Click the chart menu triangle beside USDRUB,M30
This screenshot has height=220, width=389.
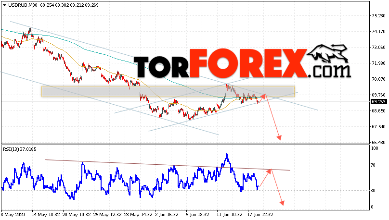pyautogui.click(x=4, y=5)
